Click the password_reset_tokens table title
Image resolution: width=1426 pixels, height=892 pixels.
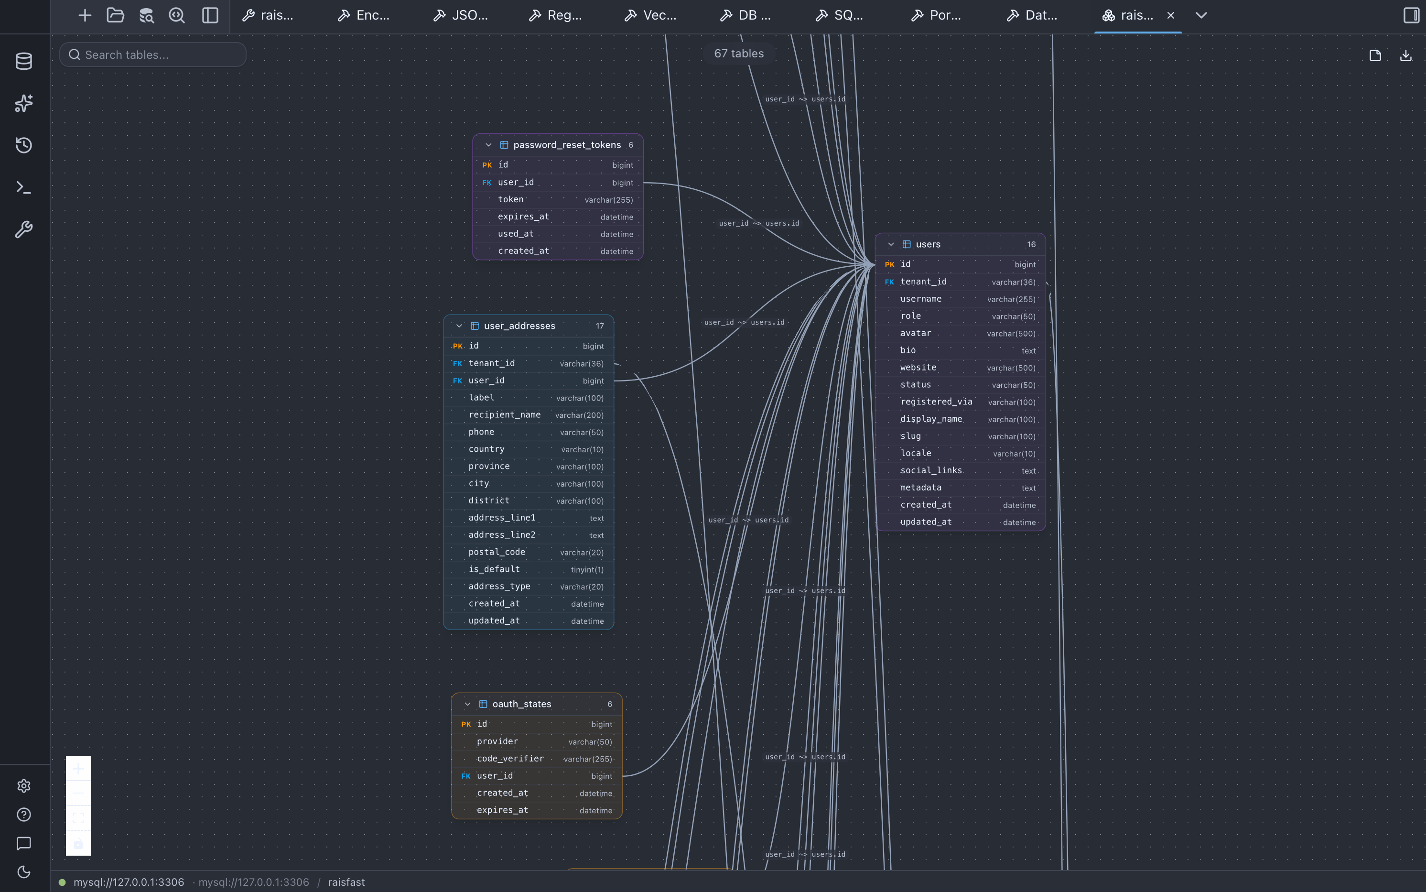pyautogui.click(x=567, y=145)
